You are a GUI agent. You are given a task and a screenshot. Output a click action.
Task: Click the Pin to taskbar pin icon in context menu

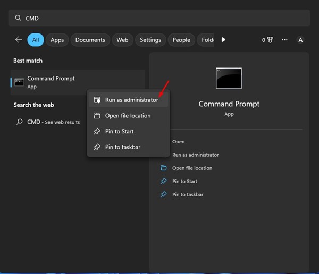tap(97, 147)
